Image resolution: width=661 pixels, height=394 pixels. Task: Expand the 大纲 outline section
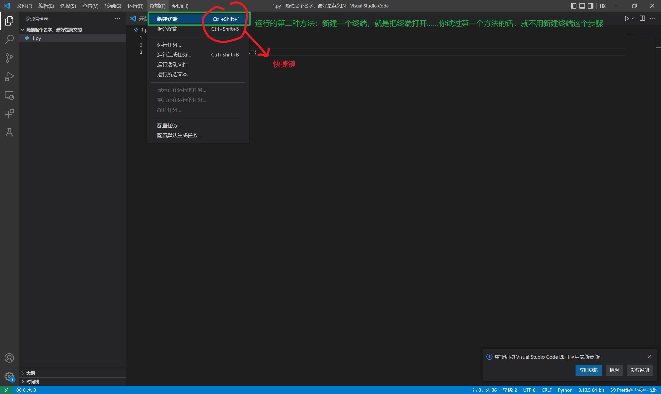(x=30, y=373)
